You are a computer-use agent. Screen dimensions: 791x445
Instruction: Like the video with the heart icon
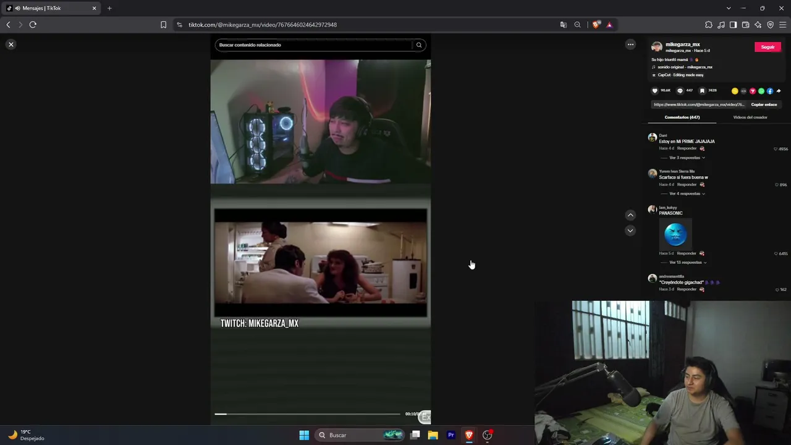655,91
